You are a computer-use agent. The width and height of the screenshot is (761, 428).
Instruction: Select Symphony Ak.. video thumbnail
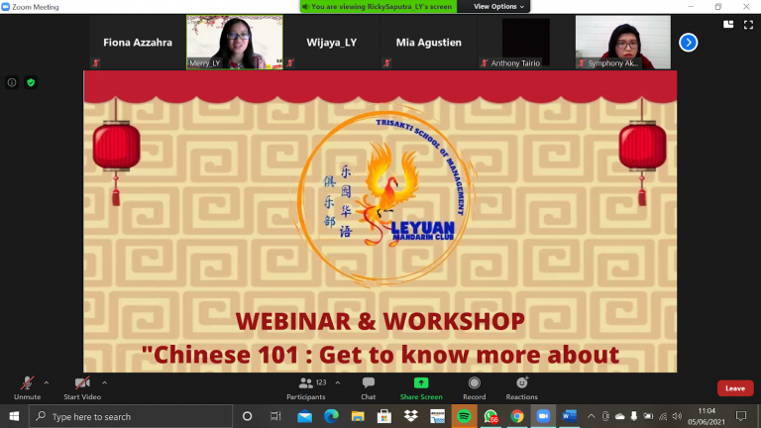click(x=623, y=43)
